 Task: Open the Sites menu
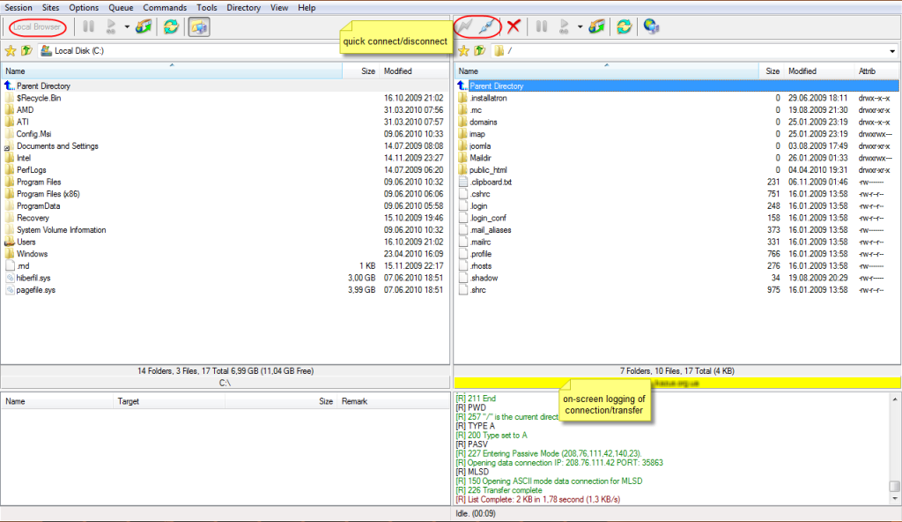click(50, 8)
